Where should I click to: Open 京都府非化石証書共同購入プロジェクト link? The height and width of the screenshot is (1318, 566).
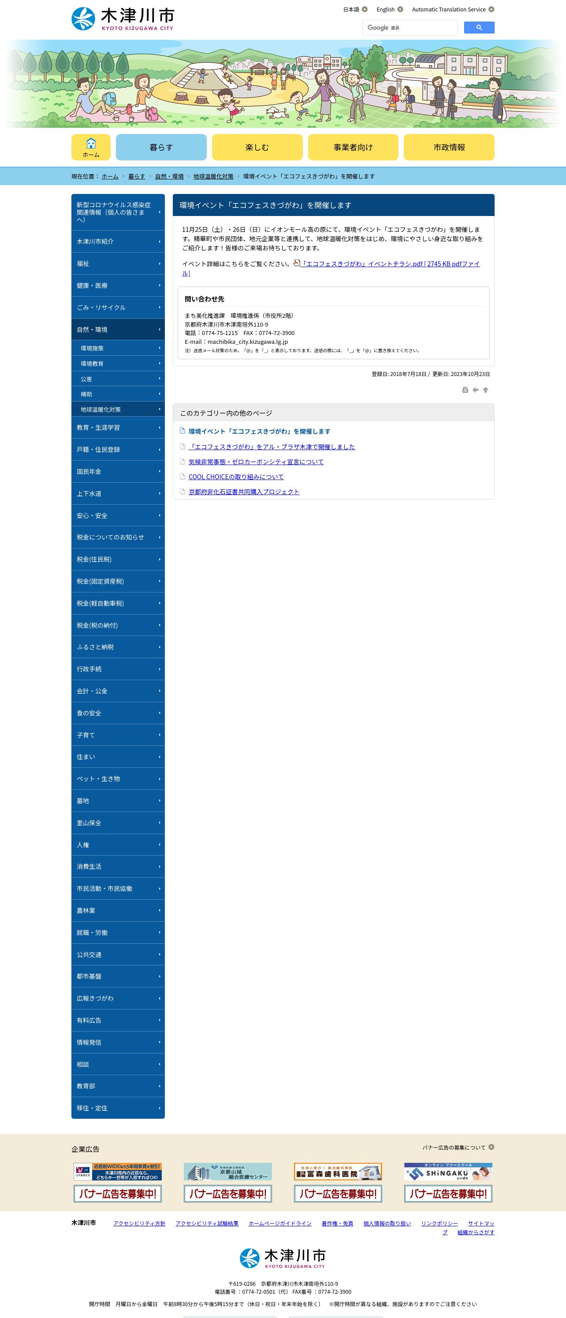(x=244, y=491)
